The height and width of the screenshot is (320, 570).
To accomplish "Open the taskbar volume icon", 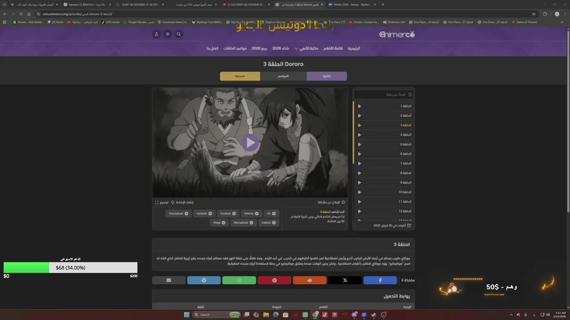I will click(547, 315).
